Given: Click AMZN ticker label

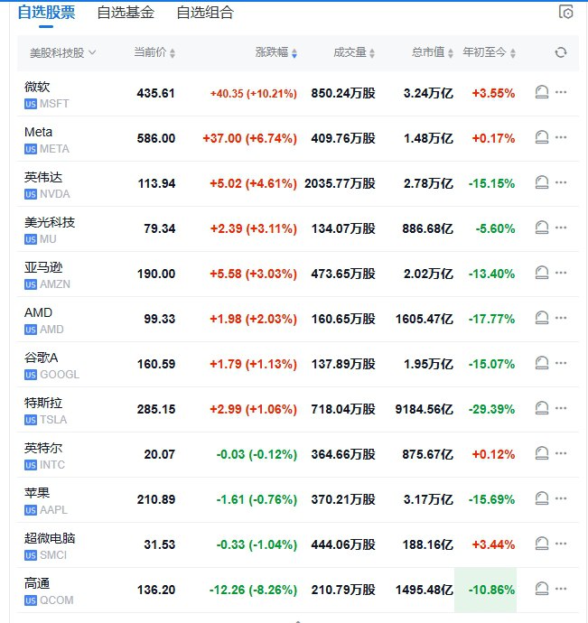Looking at the screenshot, I should tap(55, 284).
